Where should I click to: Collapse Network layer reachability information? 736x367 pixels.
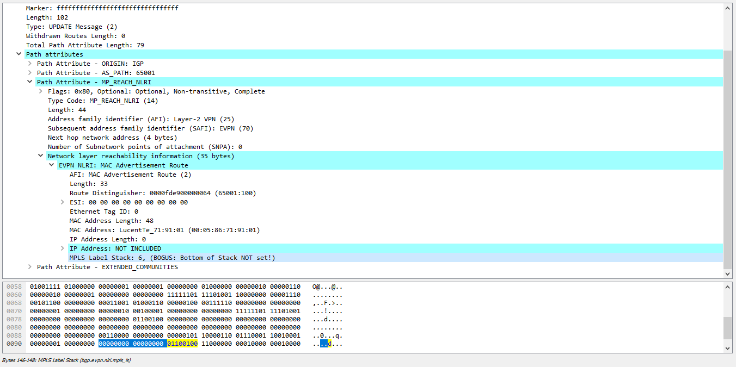pyautogui.click(x=41, y=156)
